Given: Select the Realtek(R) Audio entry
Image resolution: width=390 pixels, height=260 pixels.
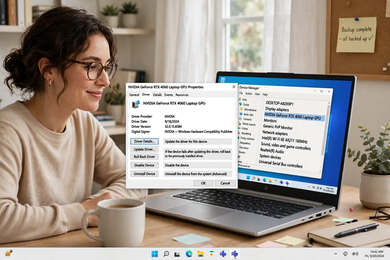Looking at the screenshot, I should 272,151.
